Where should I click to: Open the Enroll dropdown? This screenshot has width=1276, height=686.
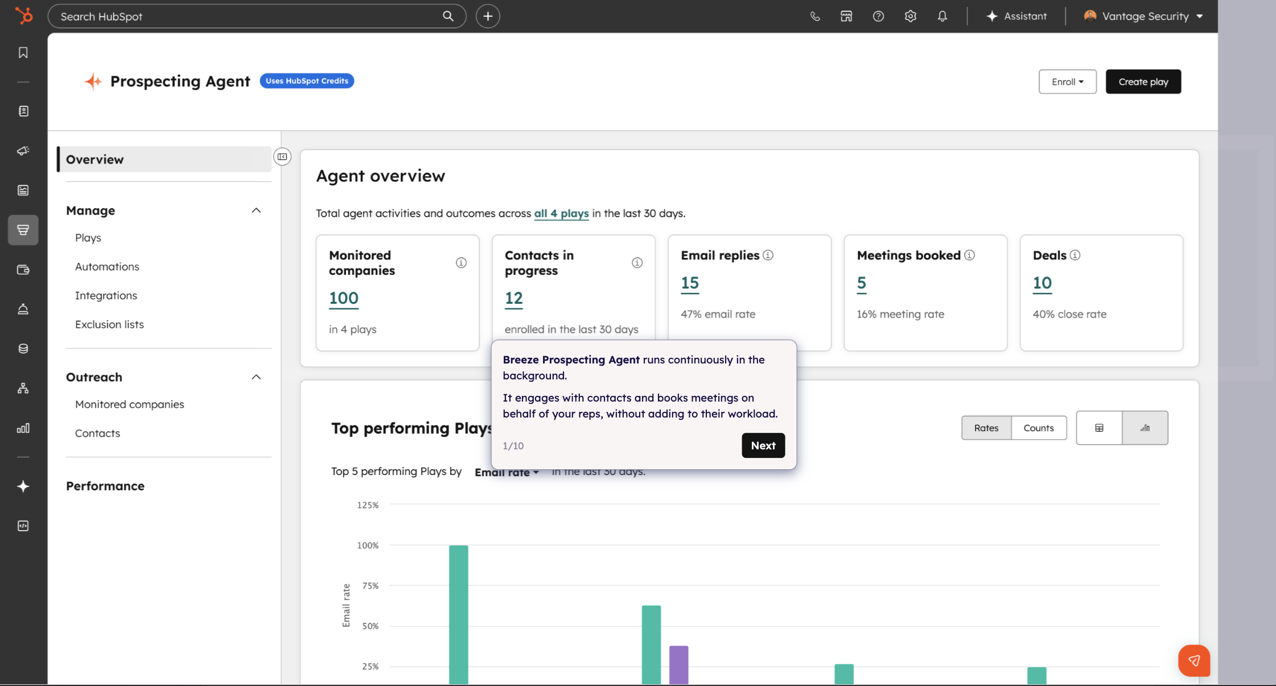pyautogui.click(x=1067, y=82)
